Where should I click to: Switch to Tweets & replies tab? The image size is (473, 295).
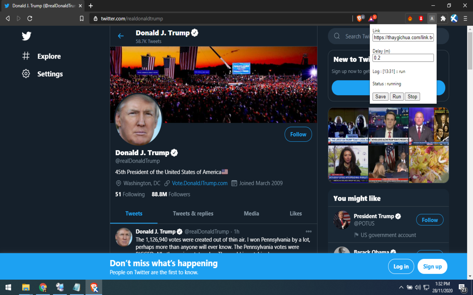click(193, 214)
